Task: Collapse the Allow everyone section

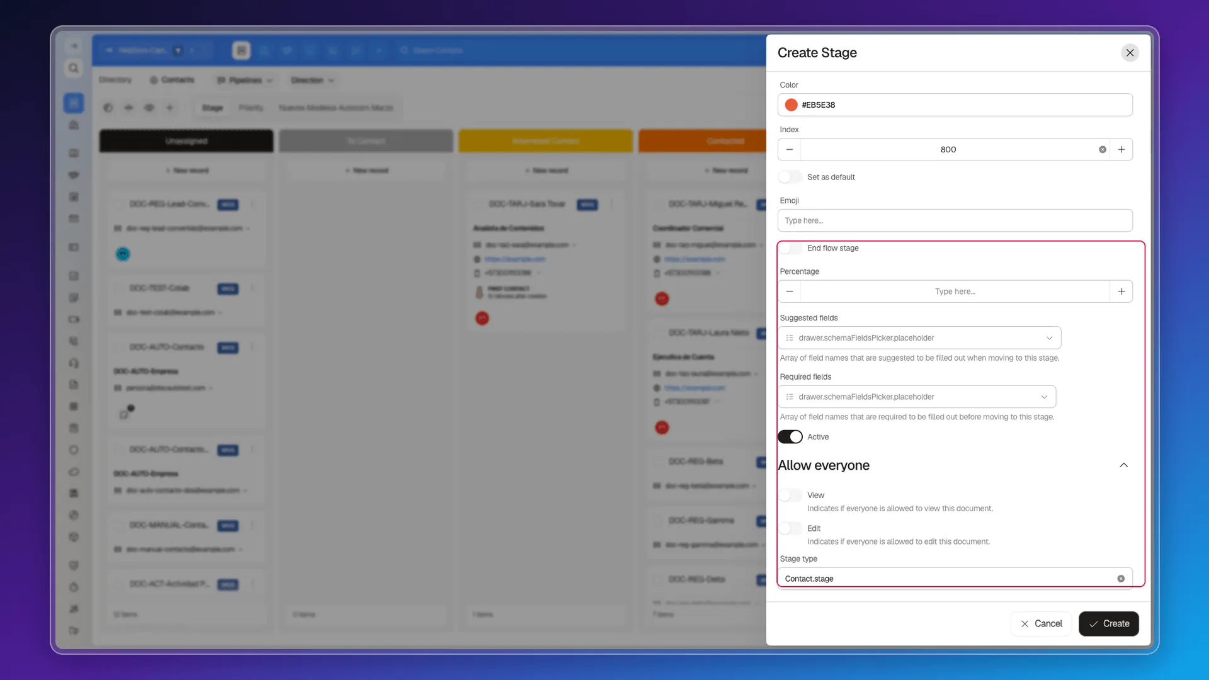Action: point(1123,465)
